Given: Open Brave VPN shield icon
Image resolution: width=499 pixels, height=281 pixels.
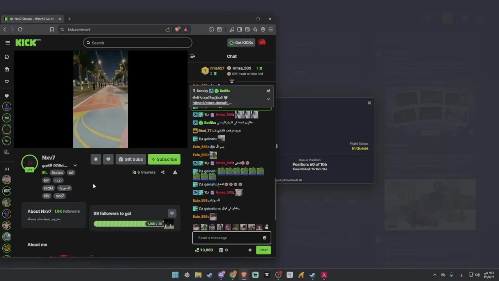Looking at the screenshot, I should click(x=263, y=29).
